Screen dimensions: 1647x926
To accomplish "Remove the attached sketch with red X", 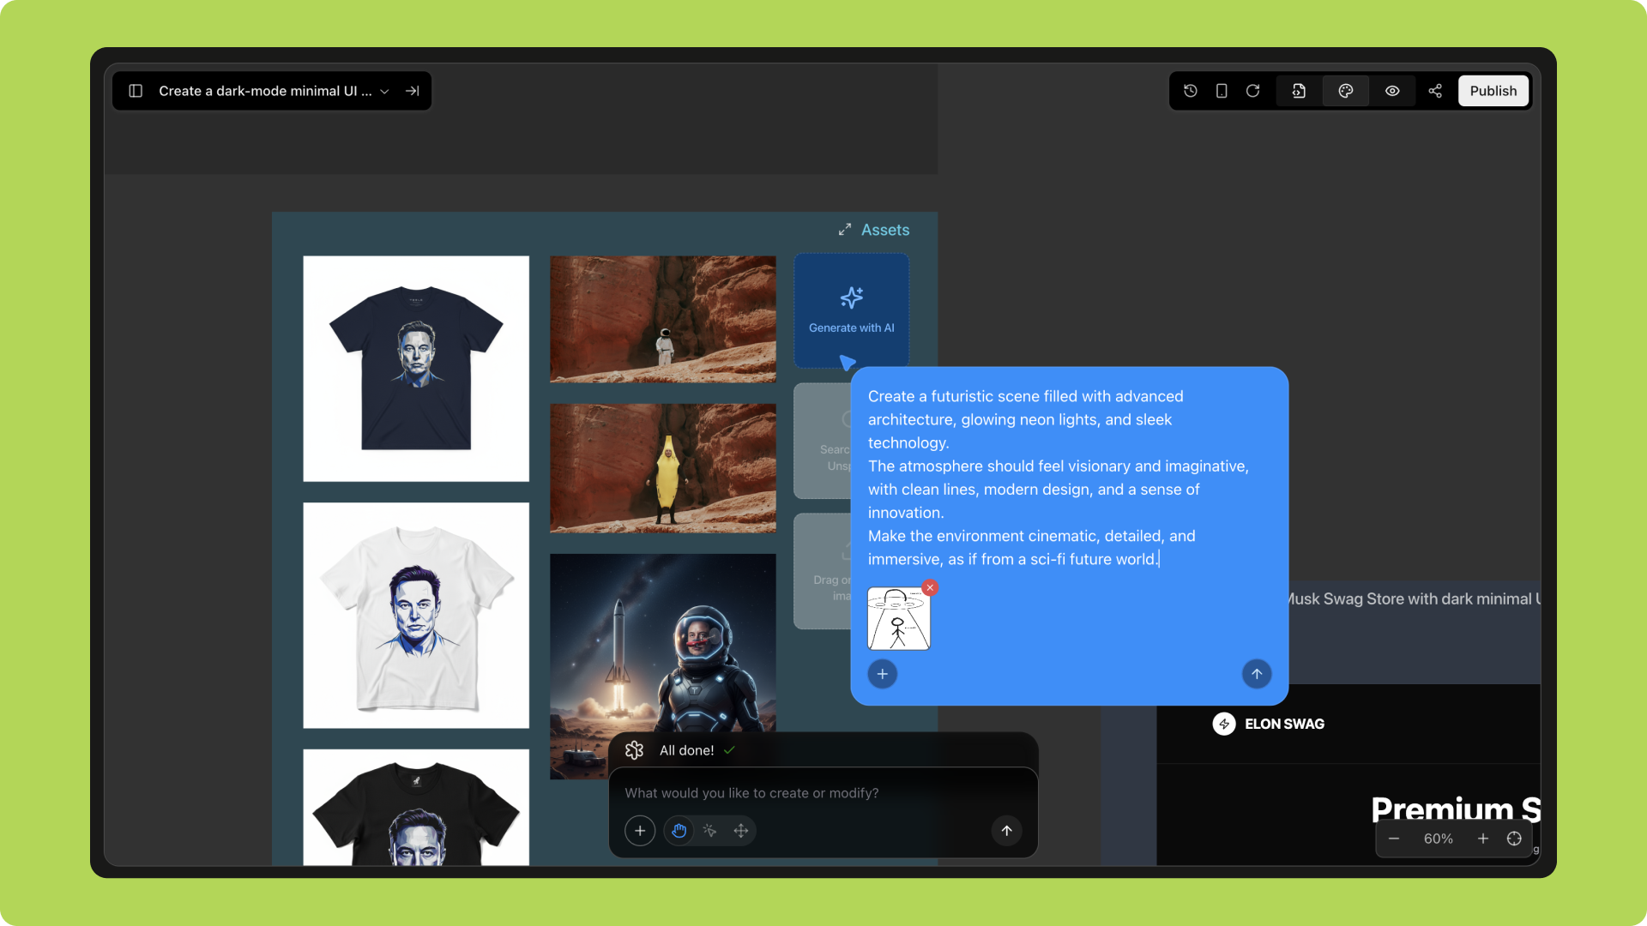I will click(930, 588).
